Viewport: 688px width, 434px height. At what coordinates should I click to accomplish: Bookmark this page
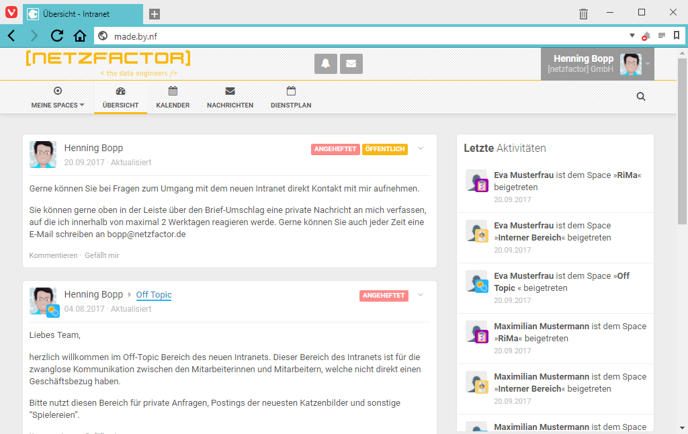coord(677,36)
